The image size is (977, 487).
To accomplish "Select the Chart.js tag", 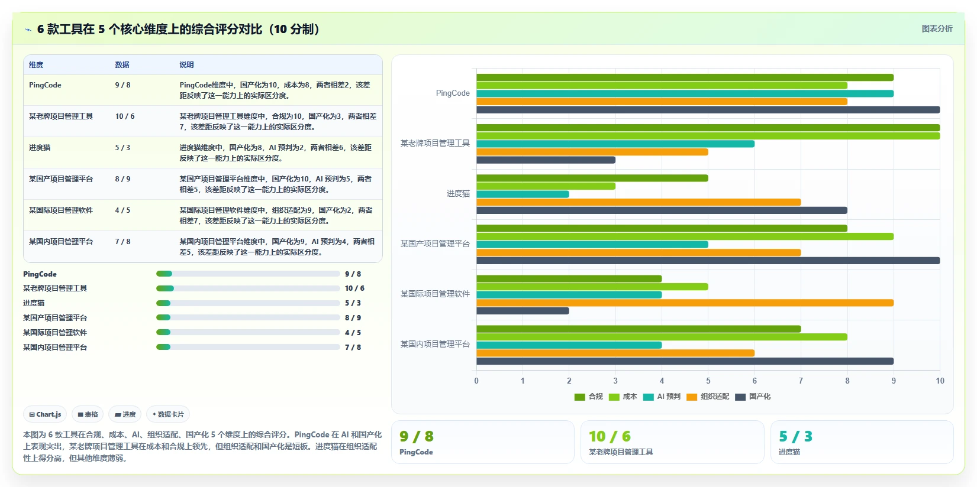I will (x=45, y=414).
